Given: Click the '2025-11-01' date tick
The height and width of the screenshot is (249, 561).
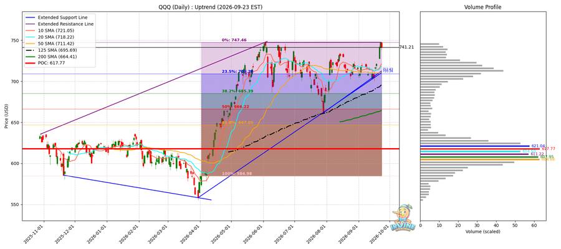Looking at the screenshot, I should (x=36, y=233).
